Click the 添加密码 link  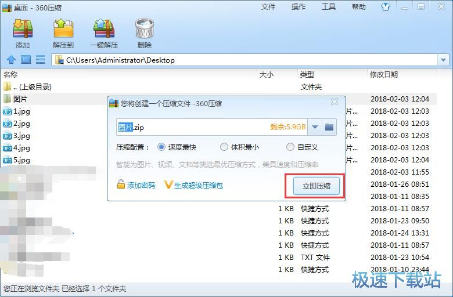(141, 185)
